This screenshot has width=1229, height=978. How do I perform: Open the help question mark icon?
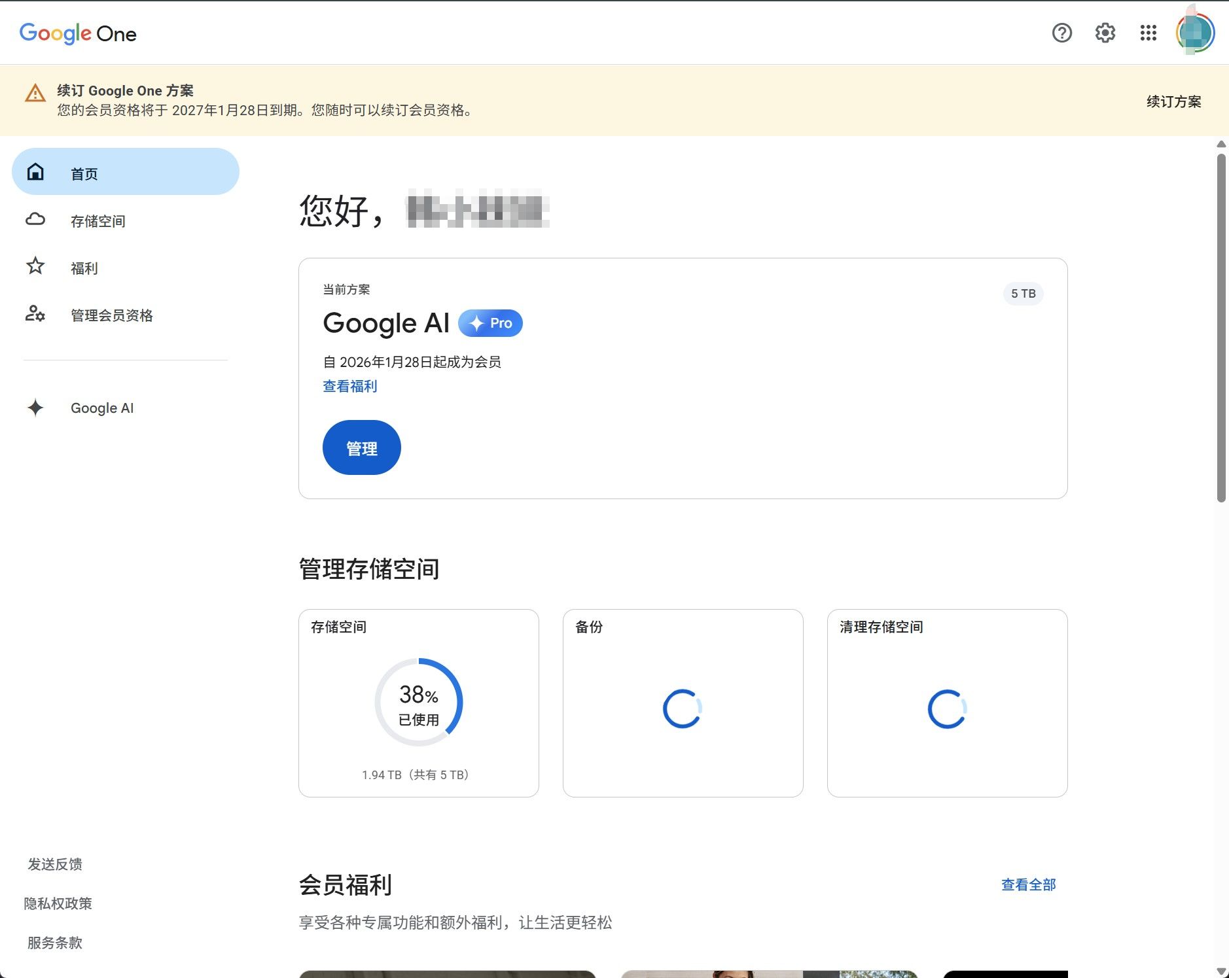point(1061,33)
